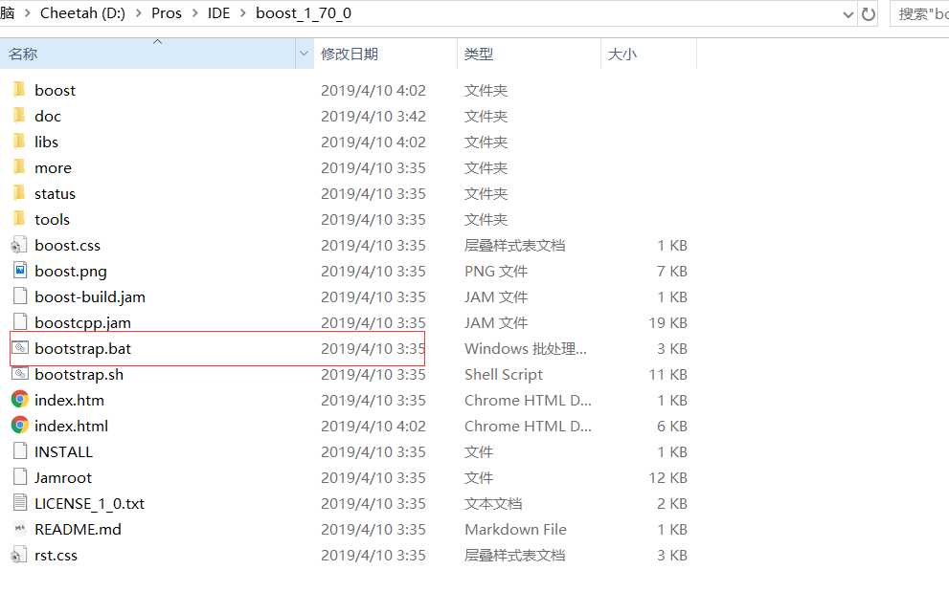Image resolution: width=949 pixels, height=592 pixels.
Task: Click the 19 KB size cell
Action: (667, 323)
